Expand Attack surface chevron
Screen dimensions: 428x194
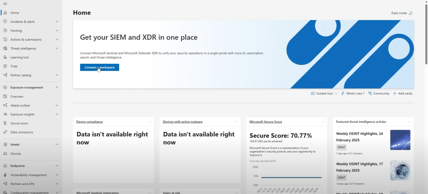pyautogui.click(x=57, y=105)
